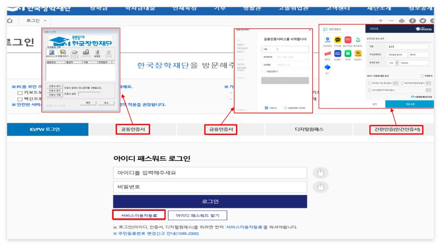The height and width of the screenshot is (246, 441).
Task: Click the zoom in plus icon
Action: [381, 21]
